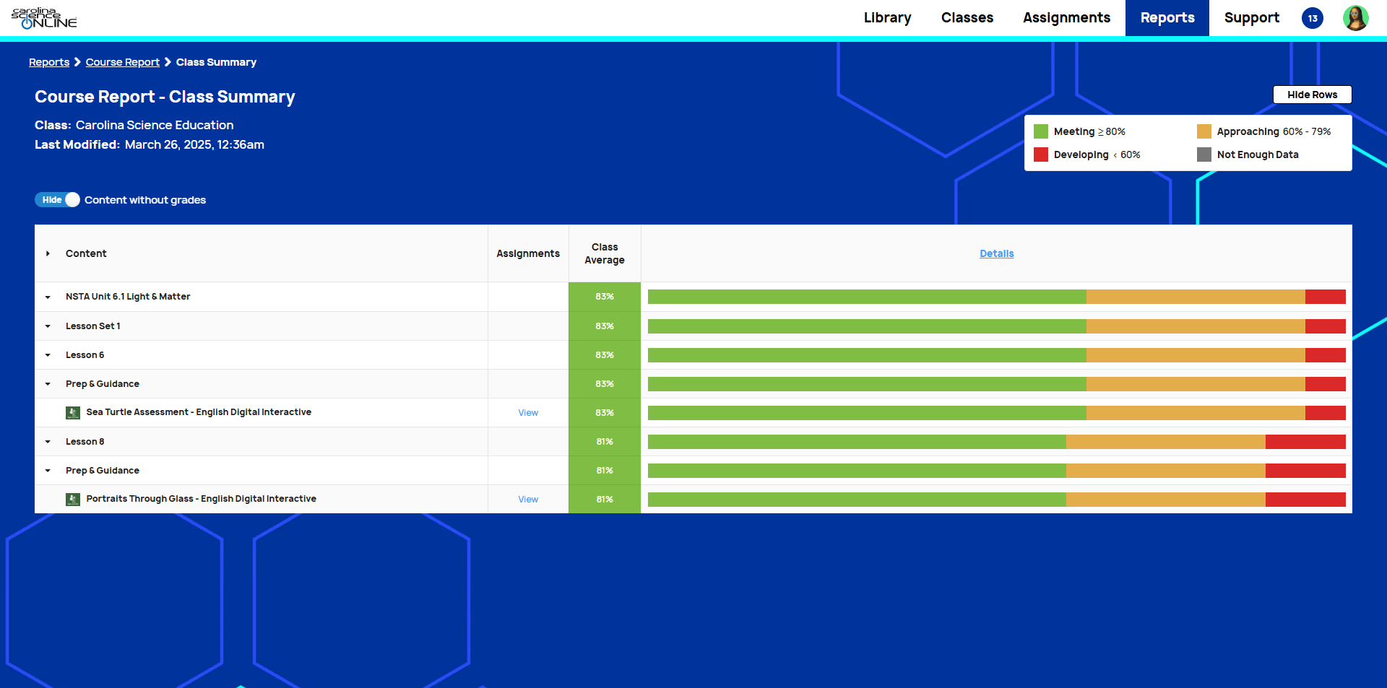Click the Lesson 8 progress bar
The width and height of the screenshot is (1387, 688).
coord(996,442)
